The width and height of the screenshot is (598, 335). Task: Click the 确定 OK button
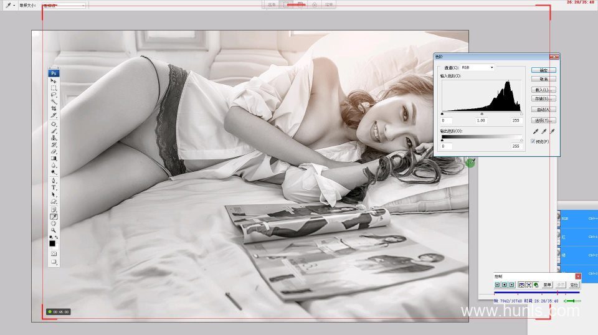[543, 70]
